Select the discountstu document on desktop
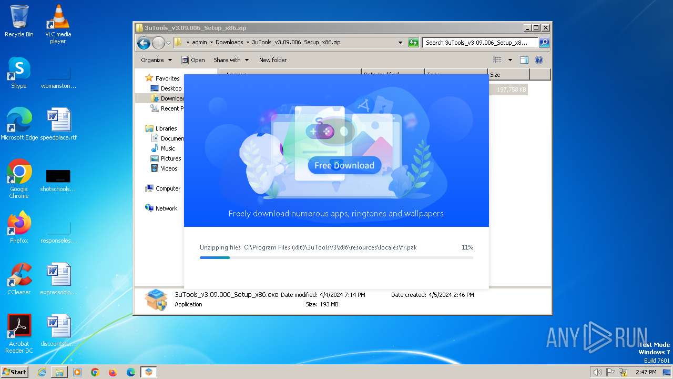The height and width of the screenshot is (379, 673). (x=58, y=331)
